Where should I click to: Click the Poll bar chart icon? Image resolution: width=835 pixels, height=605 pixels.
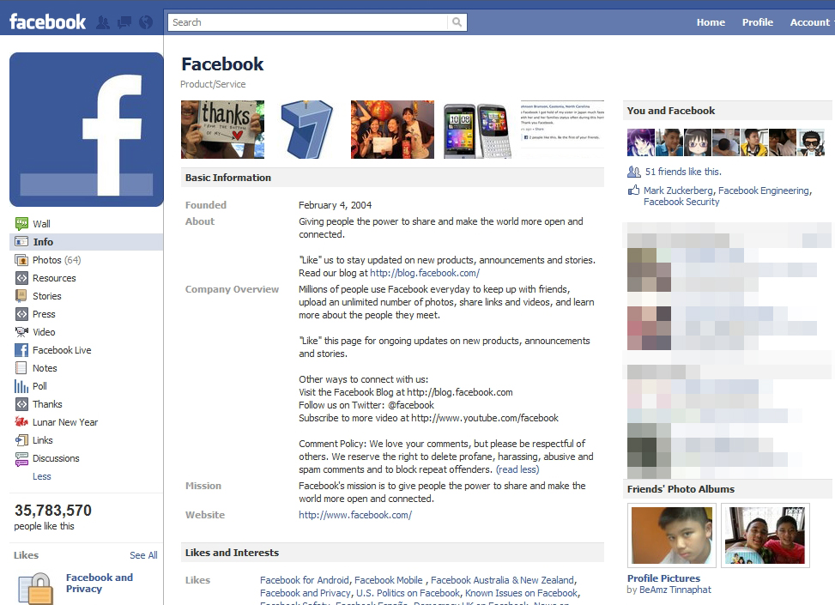click(x=21, y=386)
